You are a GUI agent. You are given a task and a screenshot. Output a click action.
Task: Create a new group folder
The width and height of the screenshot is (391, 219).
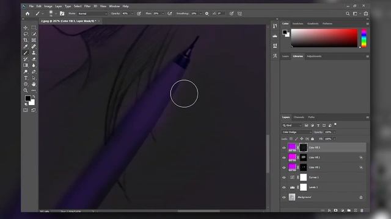click(349, 210)
